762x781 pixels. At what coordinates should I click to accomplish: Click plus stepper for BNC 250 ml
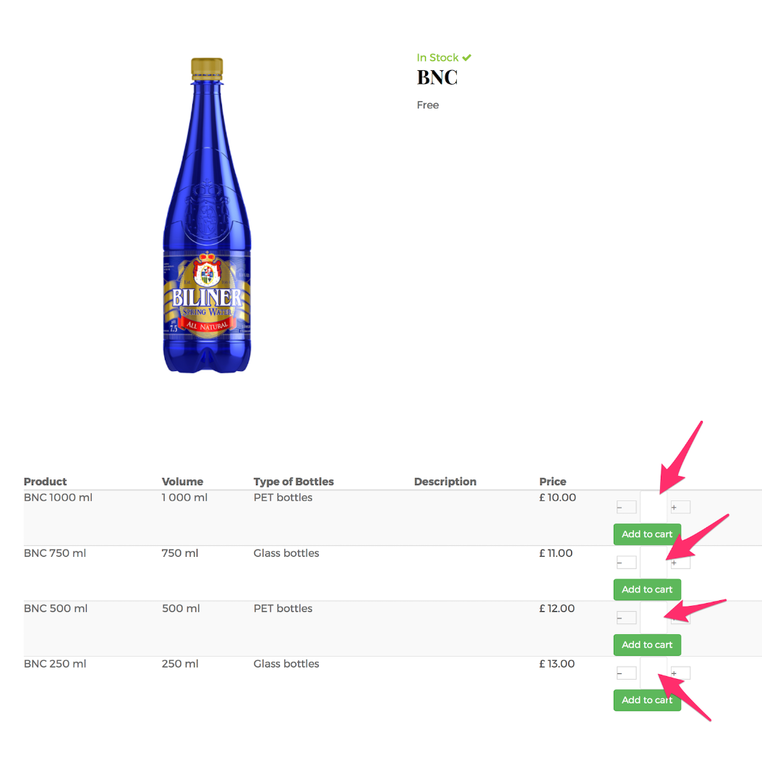click(680, 673)
